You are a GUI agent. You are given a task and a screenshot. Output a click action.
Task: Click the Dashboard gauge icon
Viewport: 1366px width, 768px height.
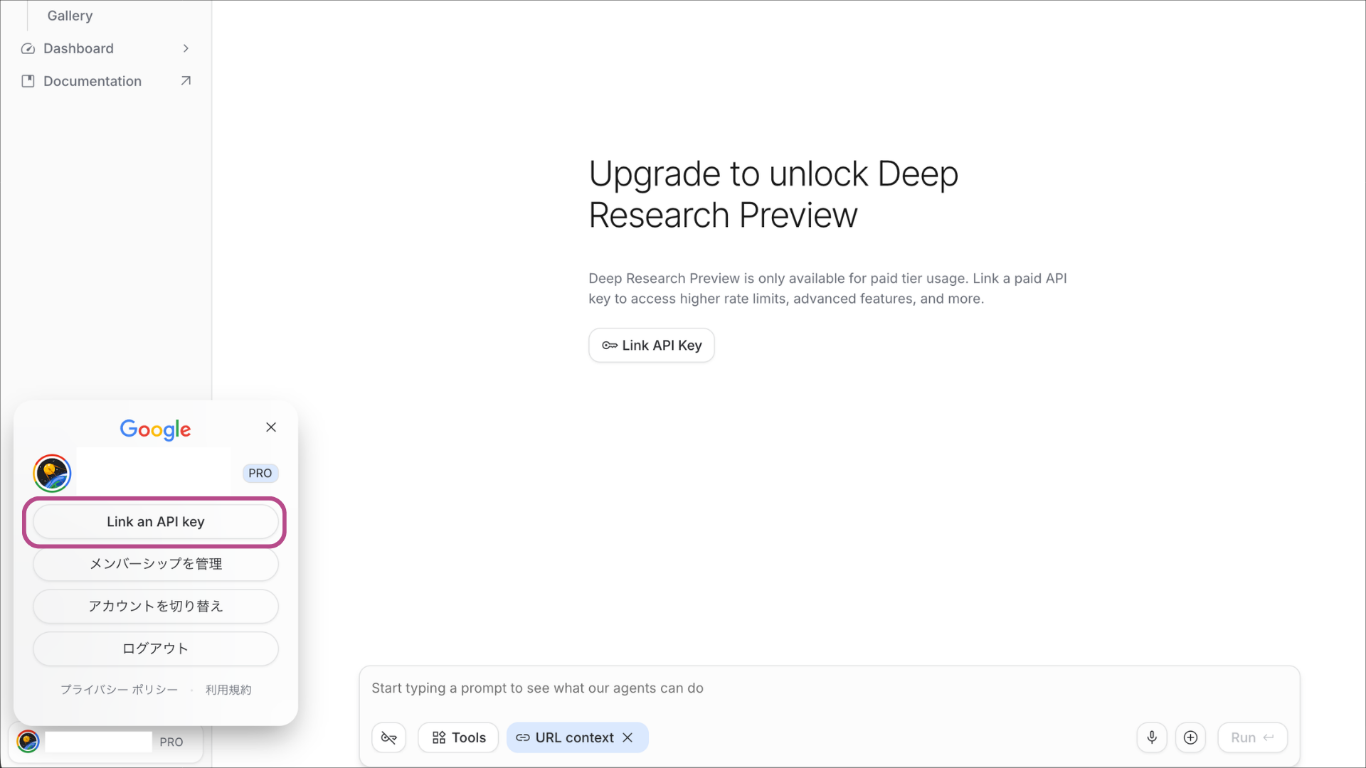[28, 48]
